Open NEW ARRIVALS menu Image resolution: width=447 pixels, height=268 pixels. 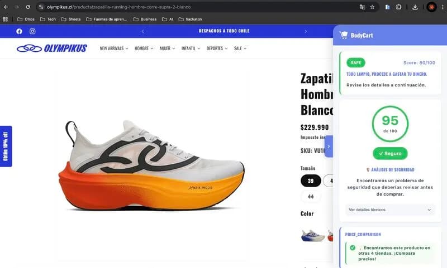coord(113,48)
